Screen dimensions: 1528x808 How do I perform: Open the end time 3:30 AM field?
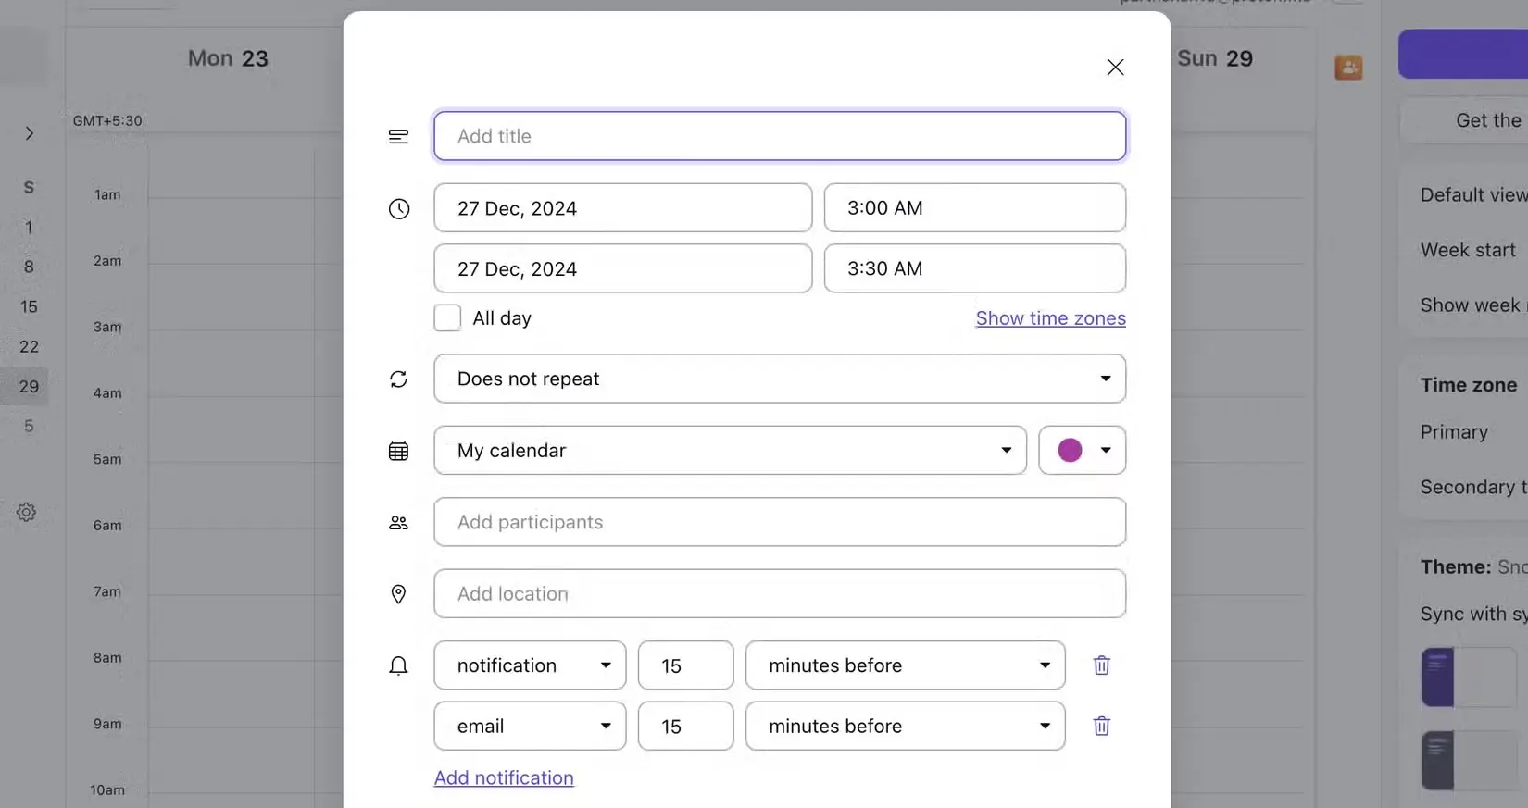pyautogui.click(x=975, y=268)
